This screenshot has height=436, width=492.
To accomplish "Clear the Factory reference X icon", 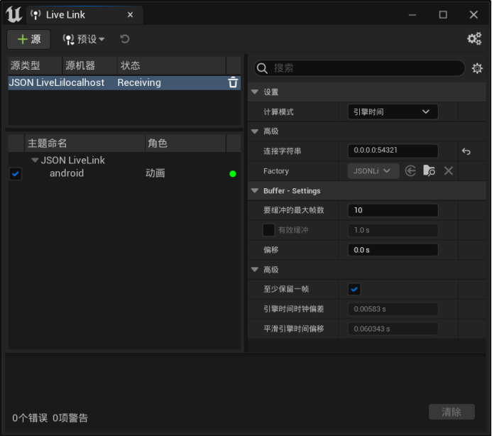I will [x=449, y=170].
